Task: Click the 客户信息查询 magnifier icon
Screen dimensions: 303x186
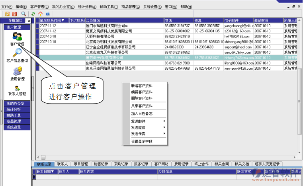Action: (17, 53)
